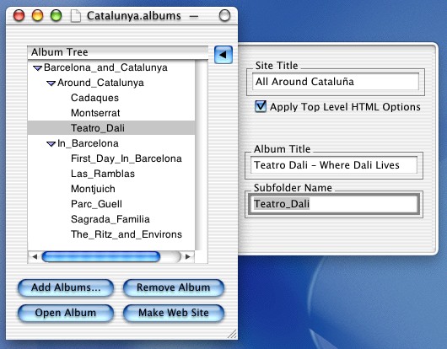Click the Album Tree column header
Viewport: 447px width, 349px height.
point(118,52)
